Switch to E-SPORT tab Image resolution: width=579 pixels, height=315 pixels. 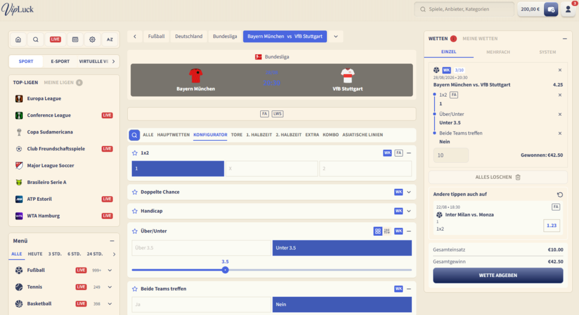click(x=60, y=61)
